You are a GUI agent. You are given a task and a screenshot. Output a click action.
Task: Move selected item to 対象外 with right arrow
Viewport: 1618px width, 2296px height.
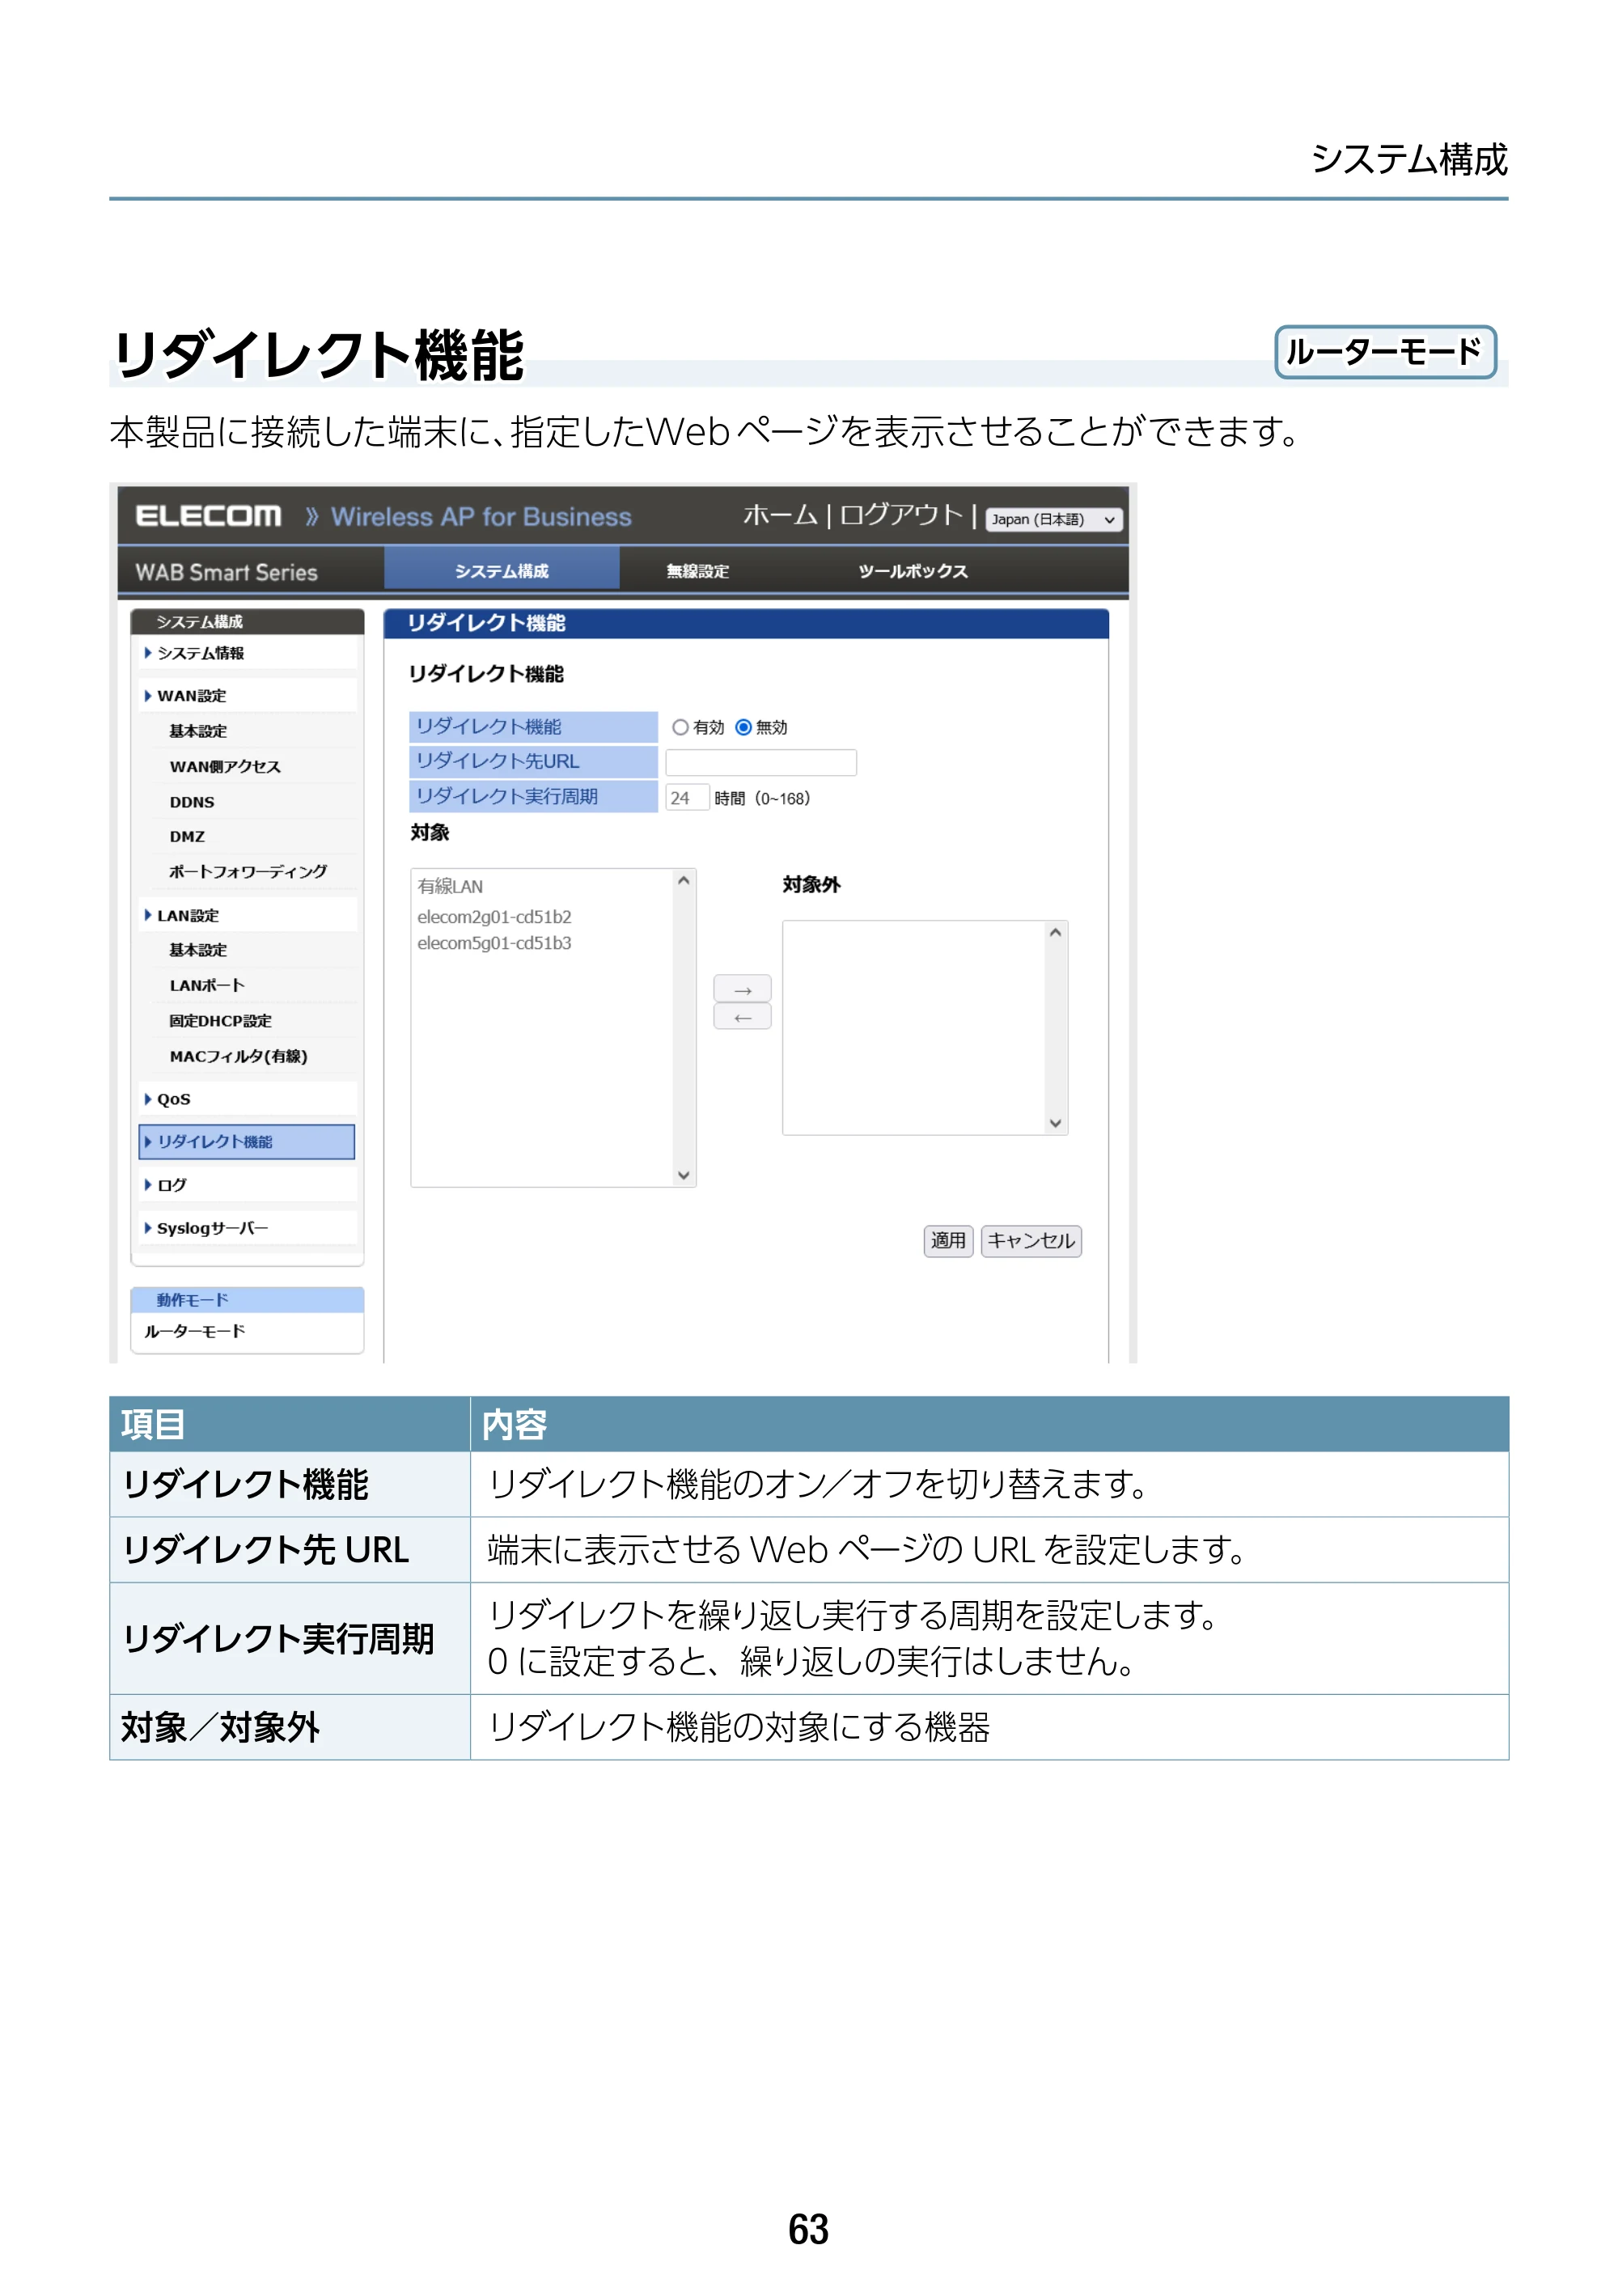(742, 989)
